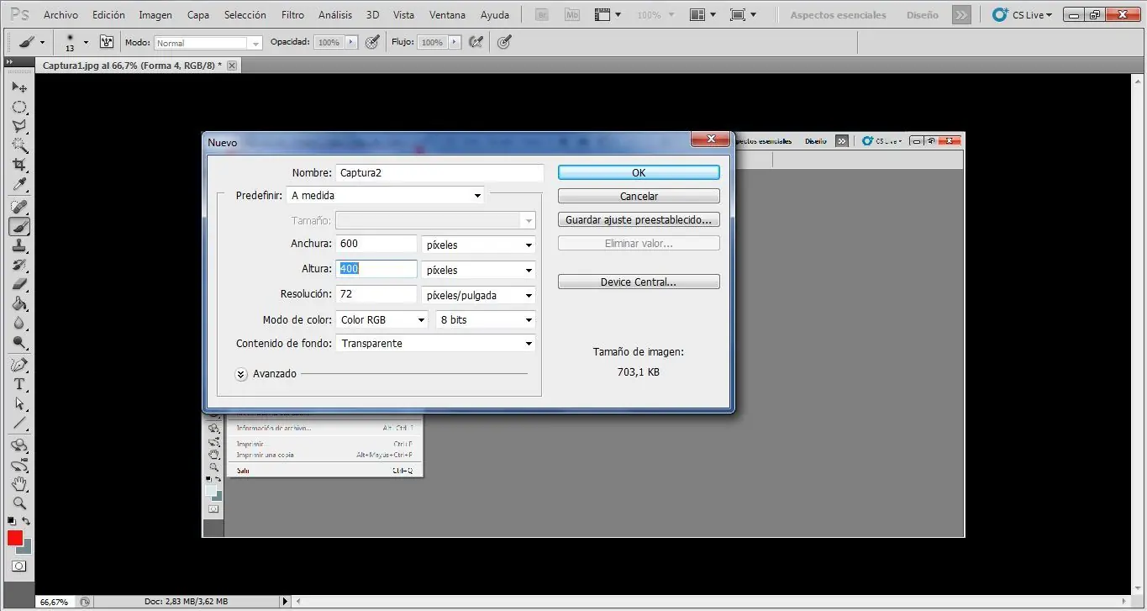Select the Crop tool
The height and width of the screenshot is (611, 1147).
pyautogui.click(x=18, y=165)
